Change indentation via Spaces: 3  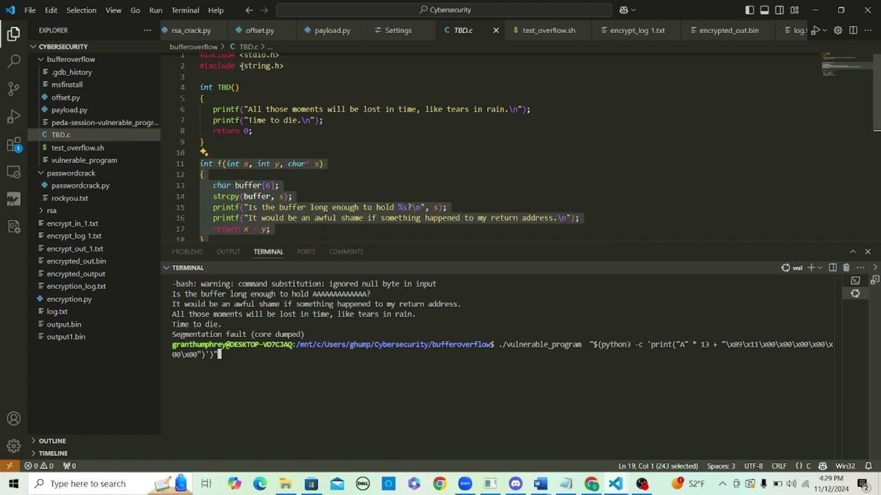click(x=721, y=465)
